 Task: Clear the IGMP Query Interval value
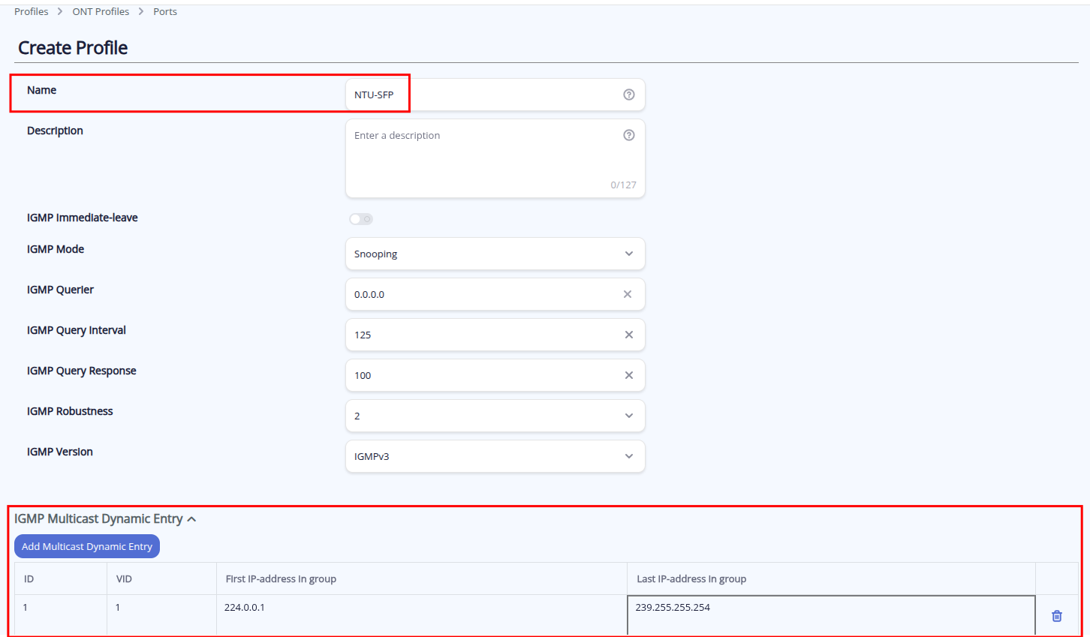coord(629,335)
